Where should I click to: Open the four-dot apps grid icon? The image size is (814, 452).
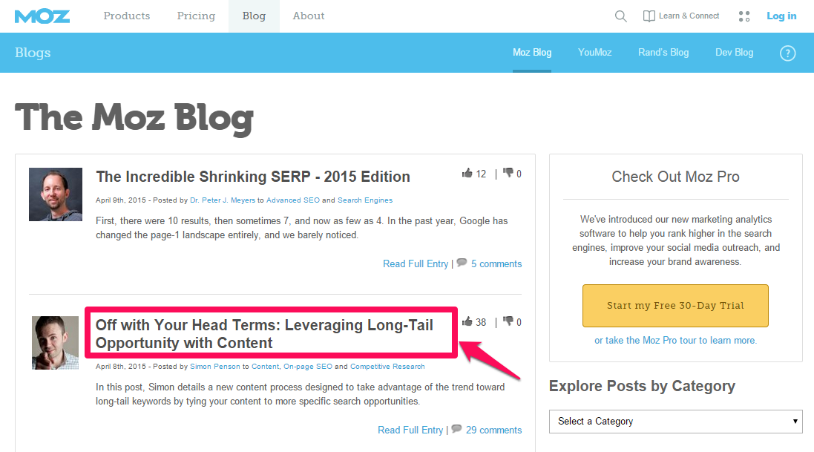click(745, 16)
